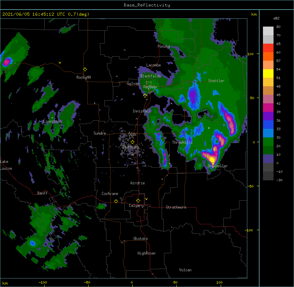Select the Sundre label
This screenshot has height=287, width=294.
pos(100,133)
